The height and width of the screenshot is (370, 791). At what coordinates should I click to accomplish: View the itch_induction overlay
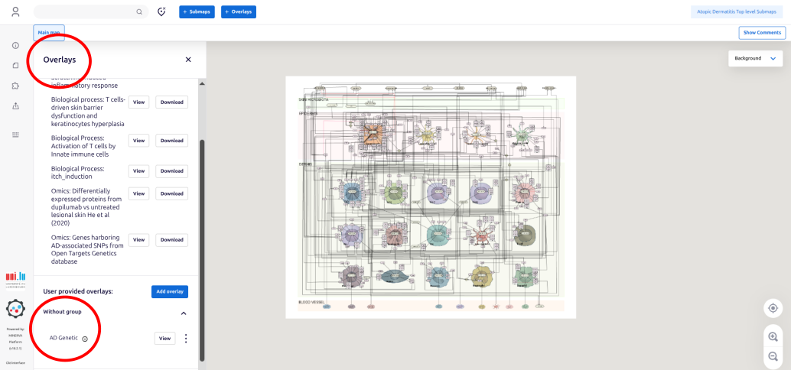(x=138, y=171)
